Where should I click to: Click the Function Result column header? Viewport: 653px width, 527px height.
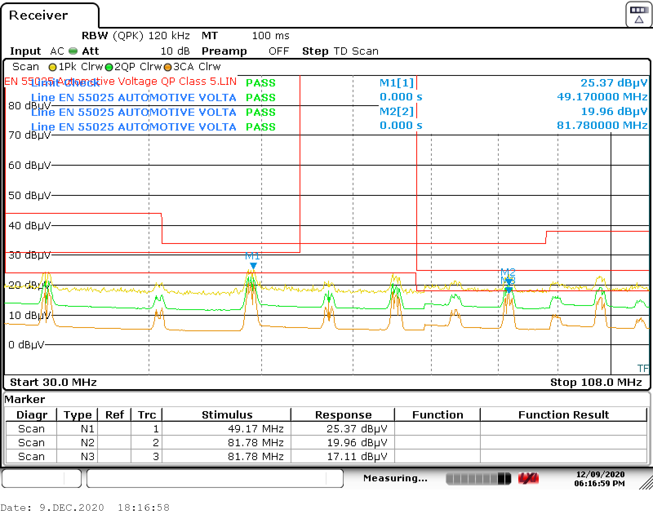pyautogui.click(x=564, y=415)
